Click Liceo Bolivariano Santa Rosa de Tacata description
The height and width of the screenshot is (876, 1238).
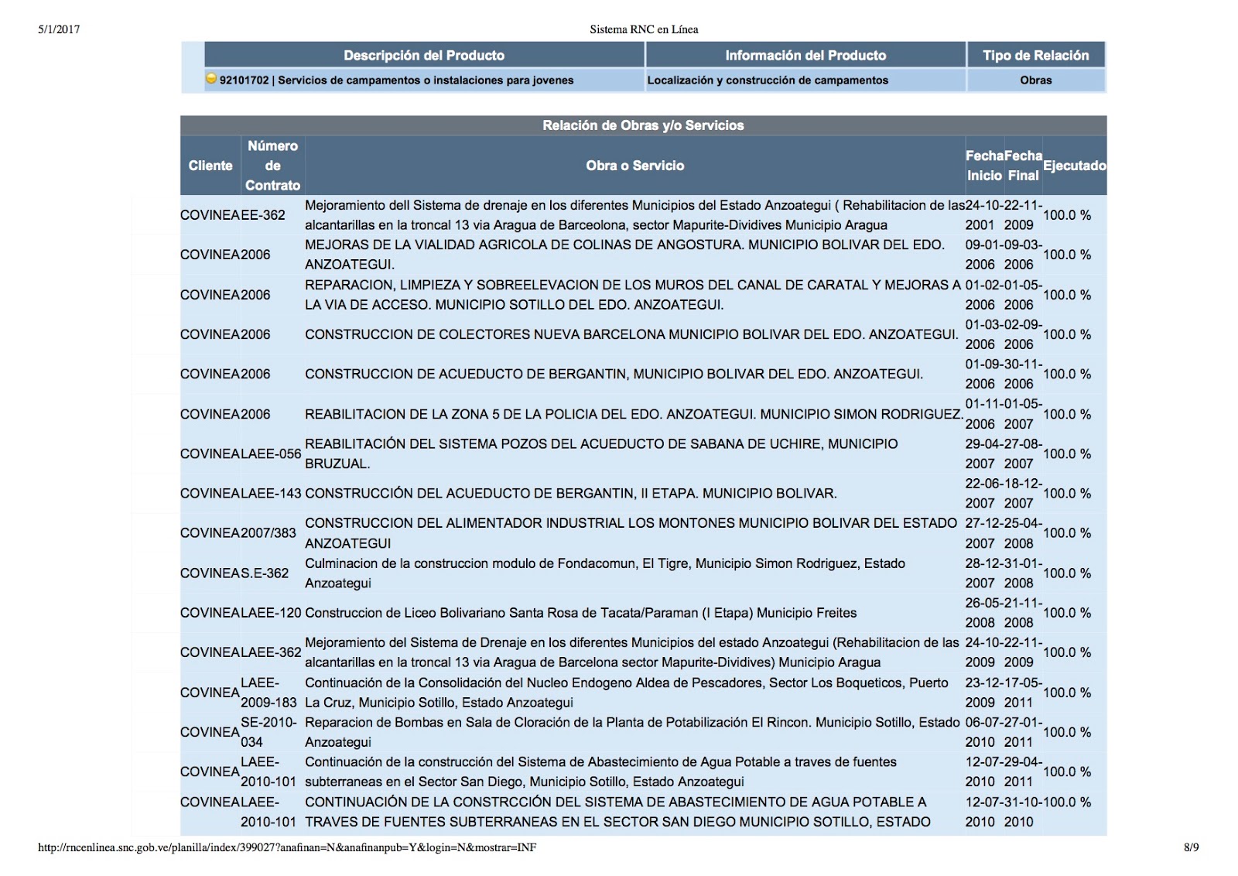(581, 613)
